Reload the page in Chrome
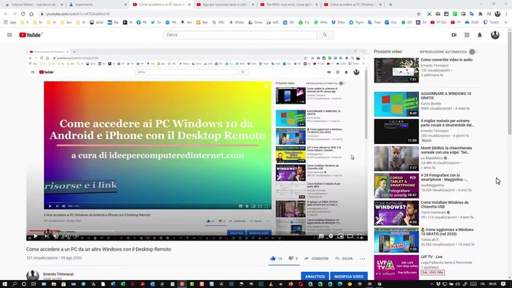 click(23, 14)
